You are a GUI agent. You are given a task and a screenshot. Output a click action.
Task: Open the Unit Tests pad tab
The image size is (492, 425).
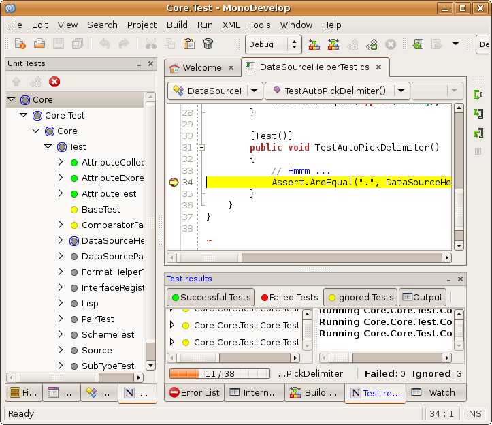[x=137, y=393]
